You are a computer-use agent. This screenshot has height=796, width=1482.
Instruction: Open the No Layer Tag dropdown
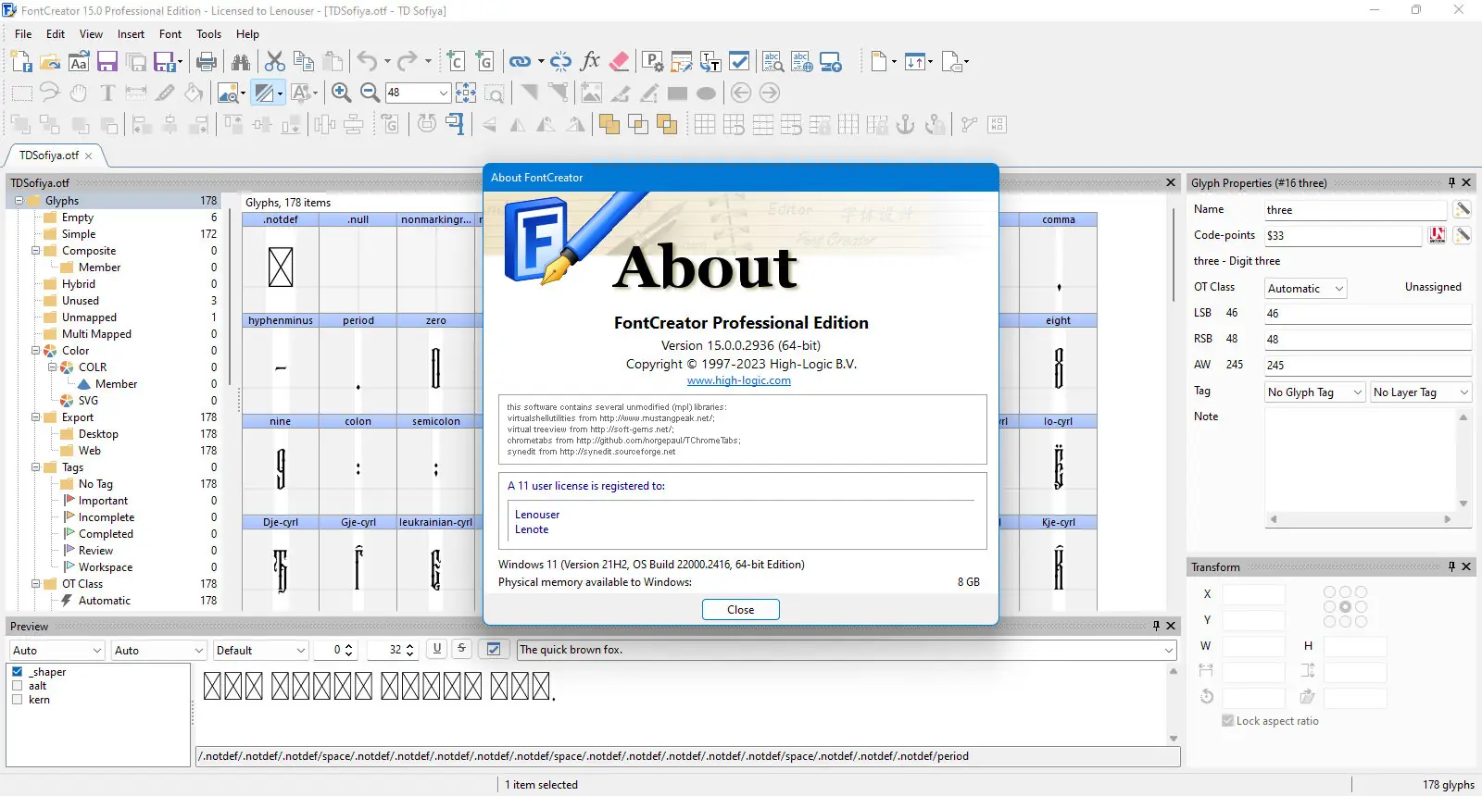coord(1463,392)
